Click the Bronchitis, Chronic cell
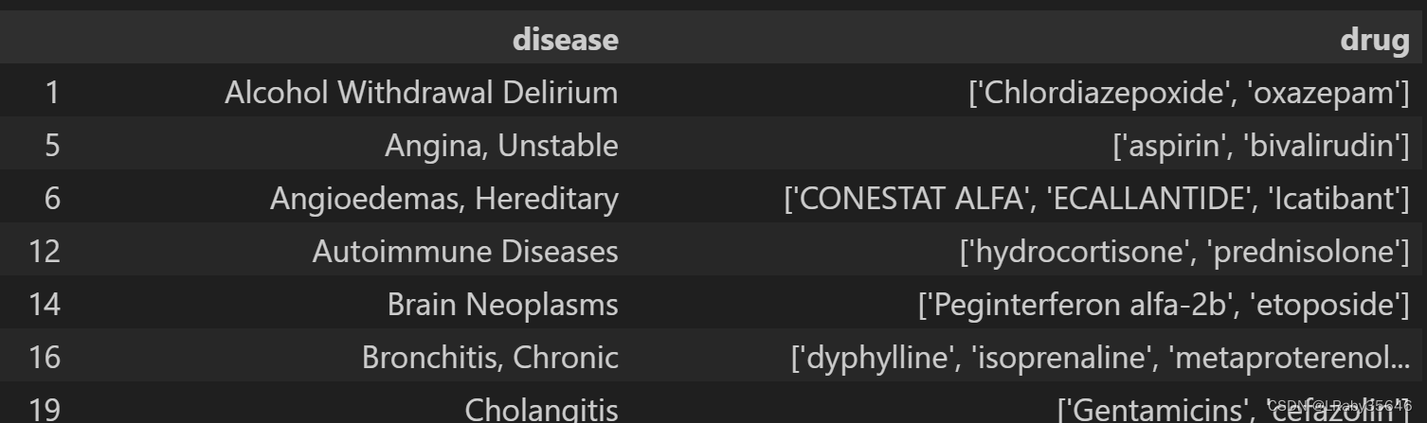1427x423 pixels. point(490,359)
